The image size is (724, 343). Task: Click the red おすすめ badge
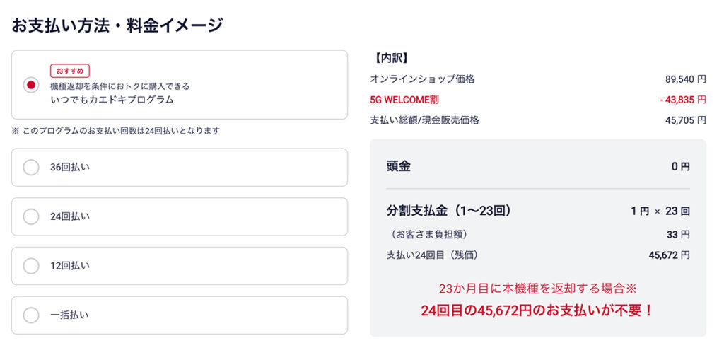pos(70,71)
